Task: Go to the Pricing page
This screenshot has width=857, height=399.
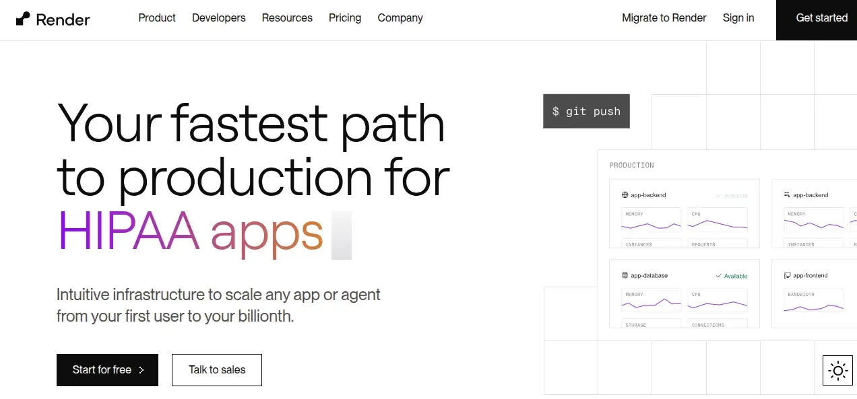Action: pyautogui.click(x=345, y=18)
